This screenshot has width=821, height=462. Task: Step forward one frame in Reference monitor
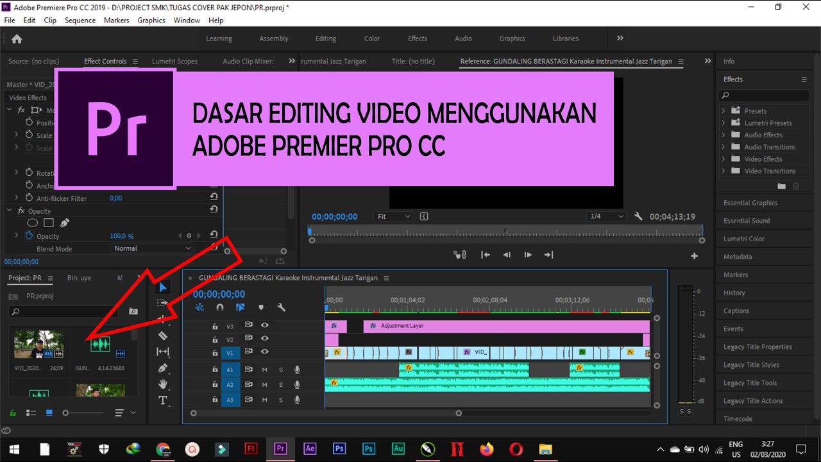pyautogui.click(x=528, y=255)
